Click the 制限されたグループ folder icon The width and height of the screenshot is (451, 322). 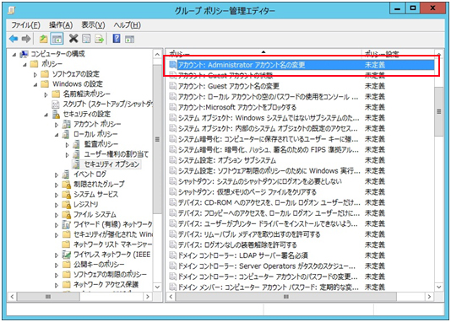pyautogui.click(x=67, y=185)
